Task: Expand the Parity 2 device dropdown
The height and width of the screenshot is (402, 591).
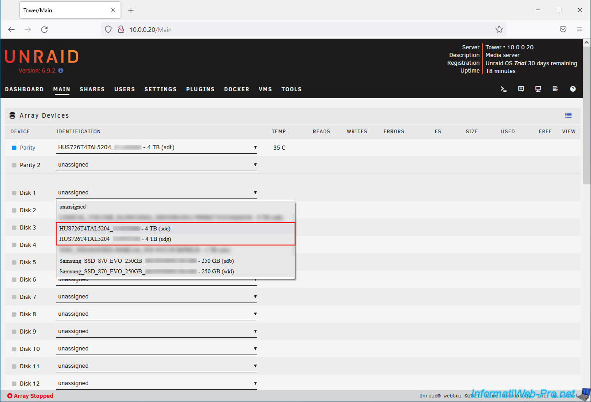Action: point(156,165)
